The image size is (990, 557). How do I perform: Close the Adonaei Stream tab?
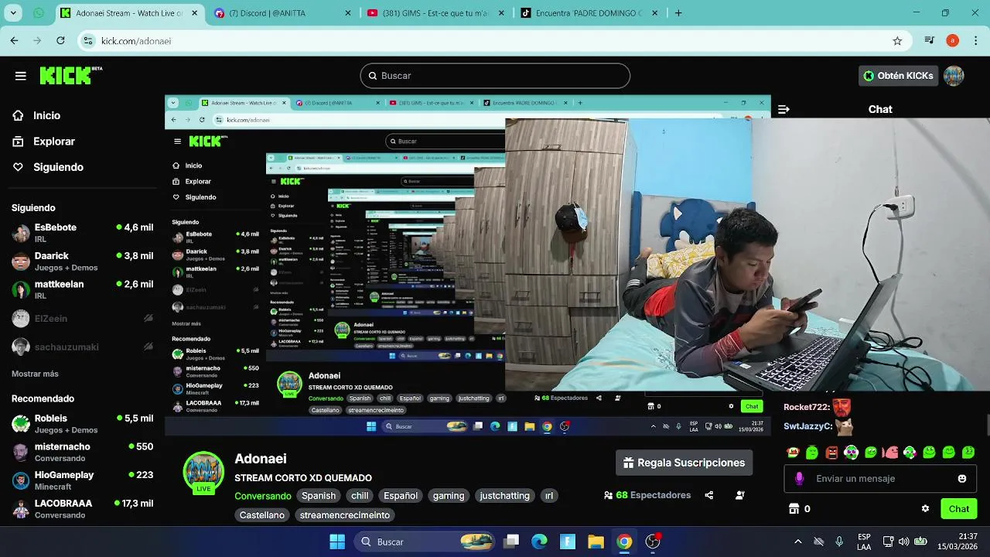194,13
